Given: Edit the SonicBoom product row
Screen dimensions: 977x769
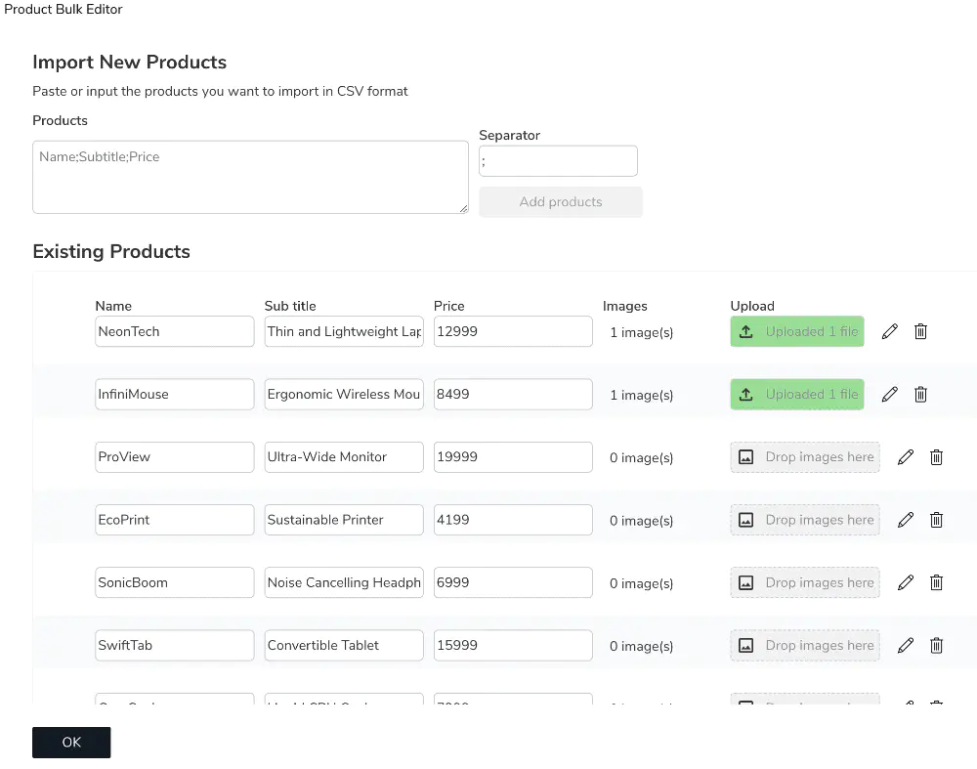Looking at the screenshot, I should [906, 582].
